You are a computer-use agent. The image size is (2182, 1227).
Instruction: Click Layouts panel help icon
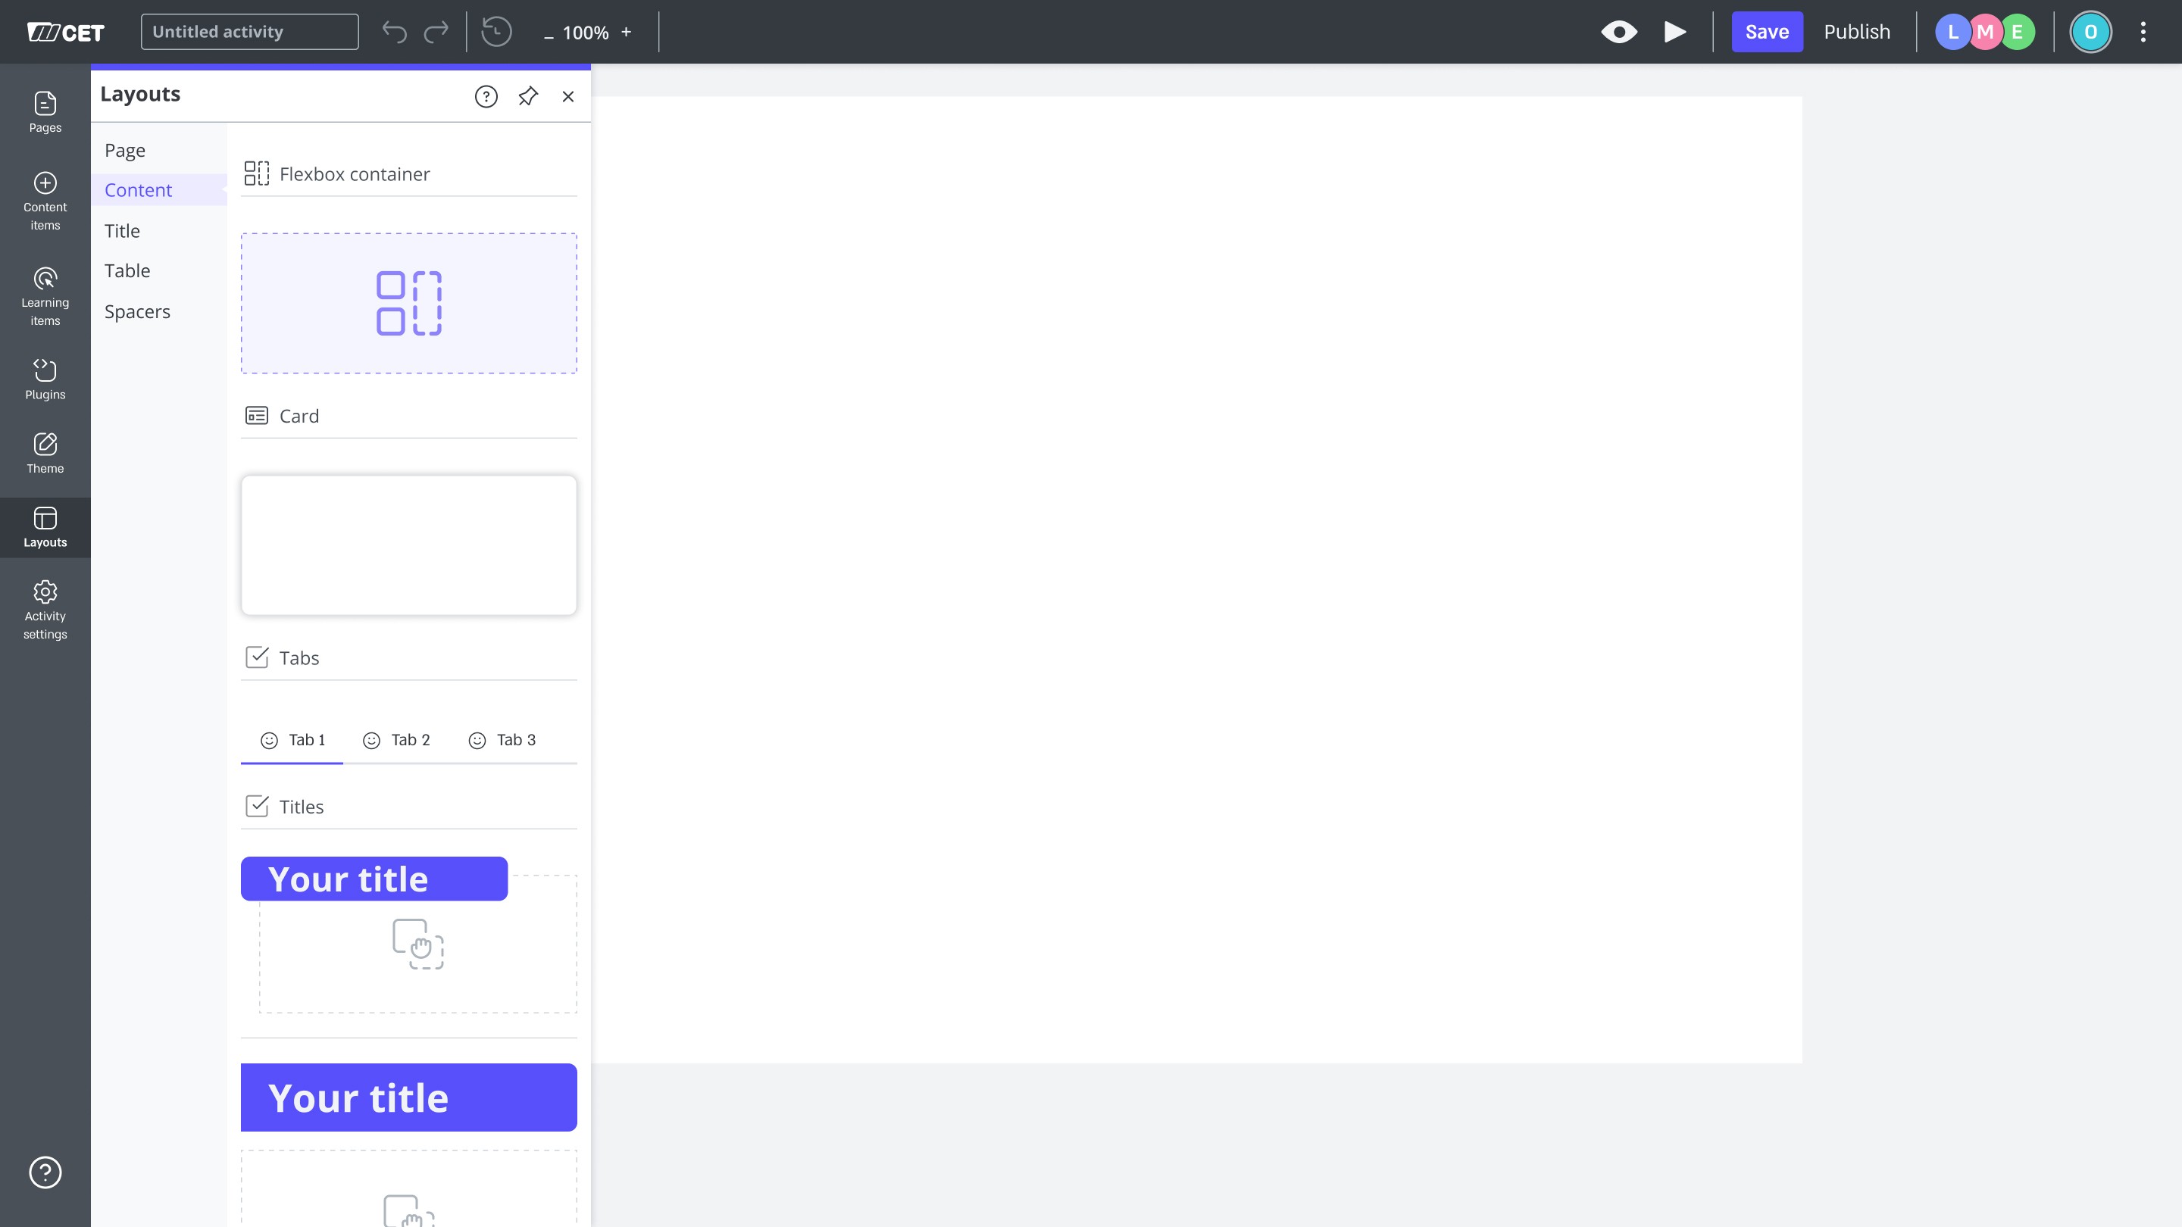pyautogui.click(x=486, y=96)
